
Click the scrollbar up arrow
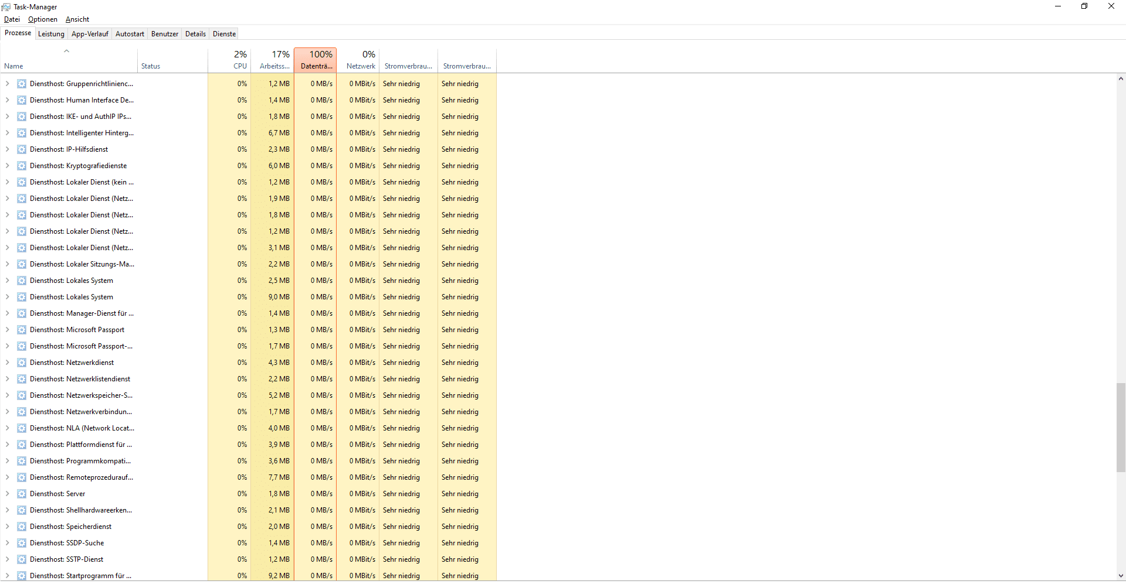tap(1121, 79)
